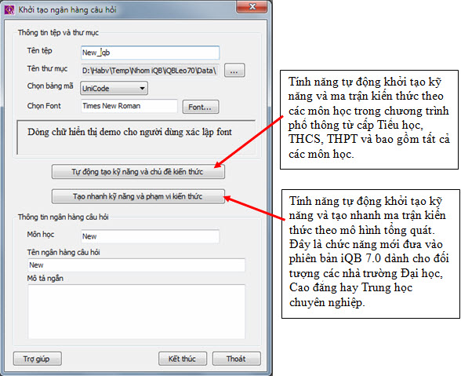This screenshot has width=461, height=376.
Task: Click the font demo preview text area
Action: (x=136, y=137)
